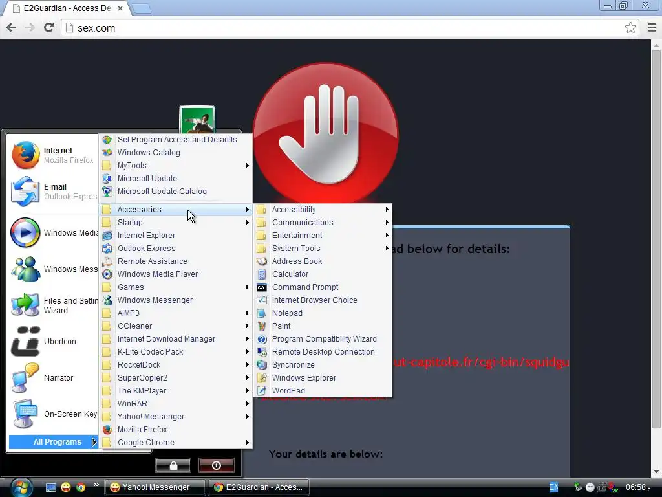Open Google Chrome program folder
The height and width of the screenshot is (497, 662).
click(176, 443)
